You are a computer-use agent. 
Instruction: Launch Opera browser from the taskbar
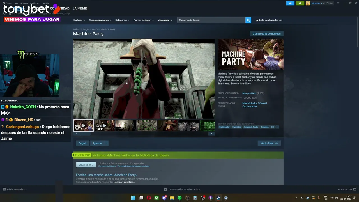pyautogui.click(x=149, y=198)
